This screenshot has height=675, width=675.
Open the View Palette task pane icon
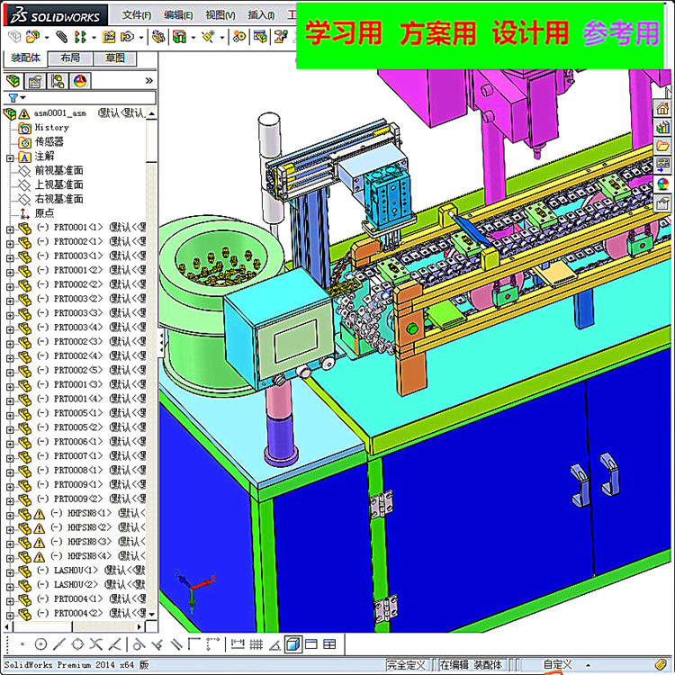pyautogui.click(x=662, y=165)
